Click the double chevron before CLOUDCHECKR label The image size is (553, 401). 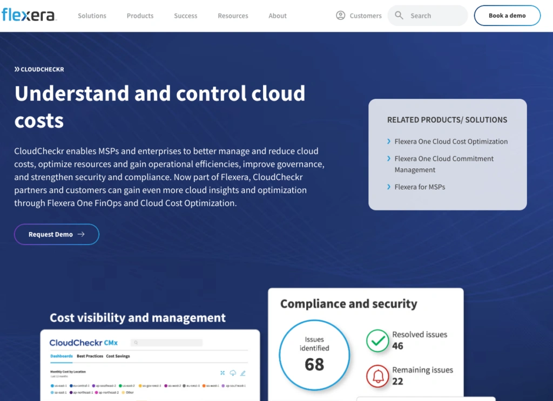[x=17, y=70]
